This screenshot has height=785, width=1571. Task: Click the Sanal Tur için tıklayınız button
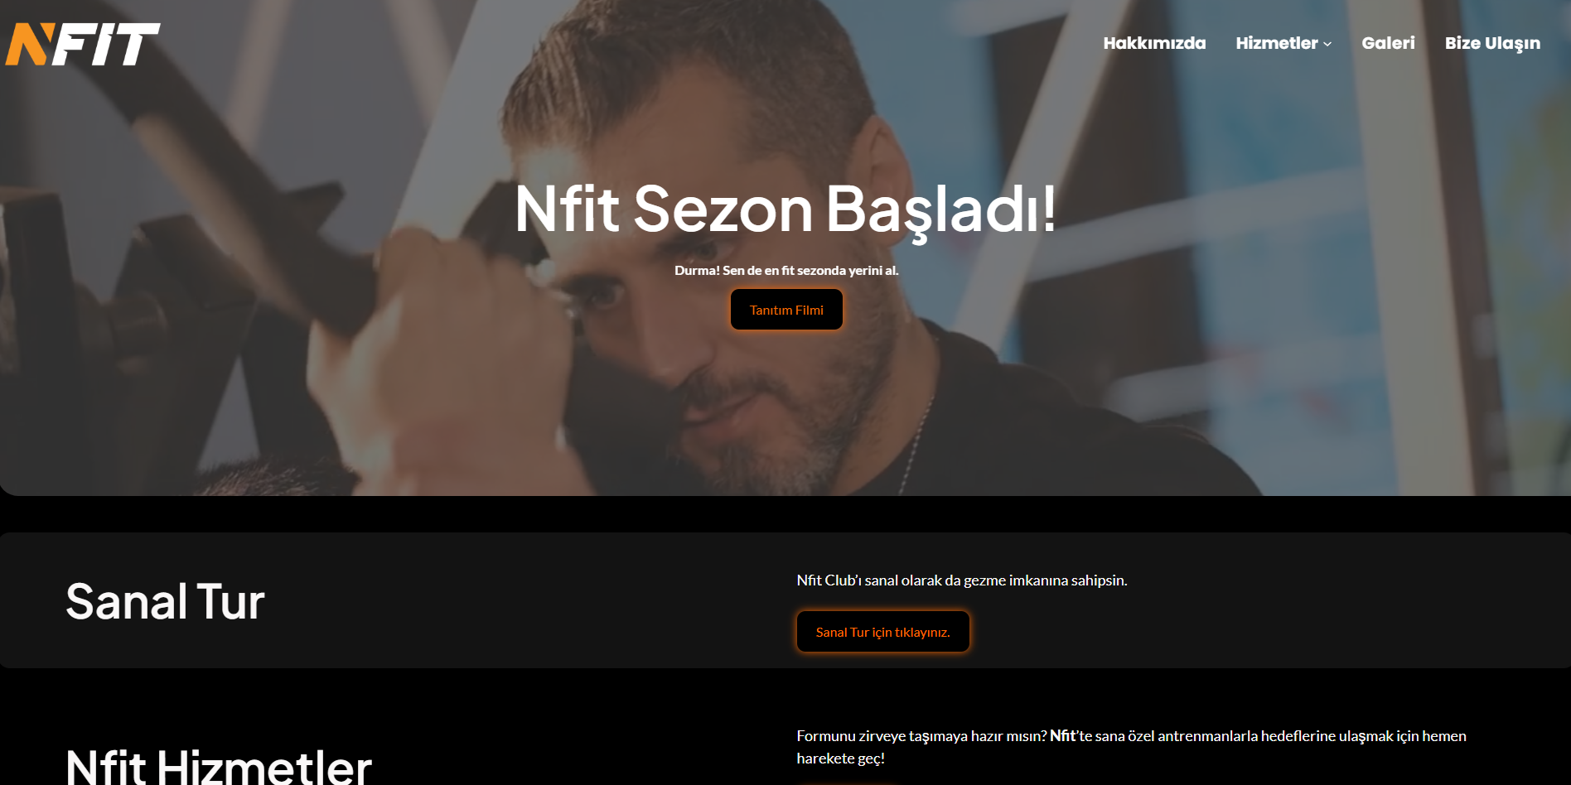(x=882, y=632)
